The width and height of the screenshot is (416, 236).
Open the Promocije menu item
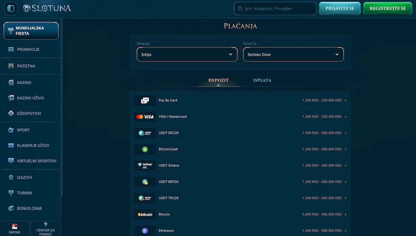[31, 50]
